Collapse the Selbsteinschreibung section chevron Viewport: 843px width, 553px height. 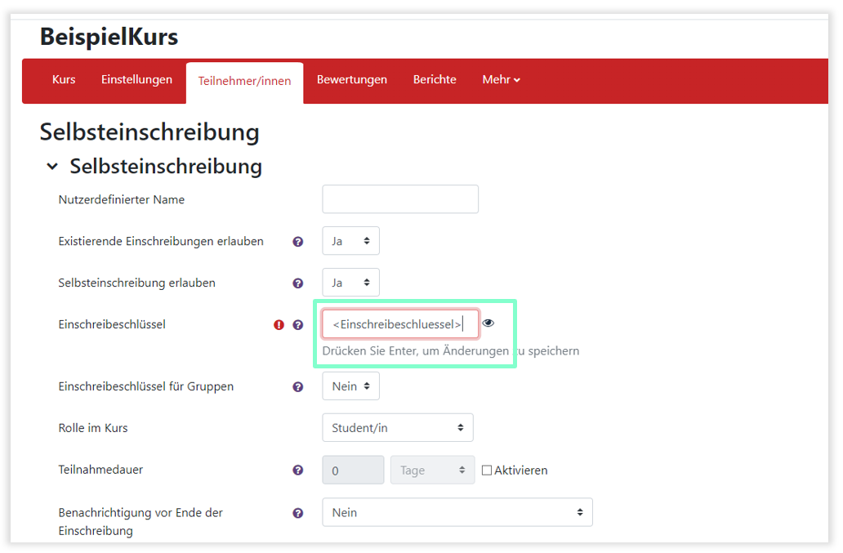tap(52, 167)
